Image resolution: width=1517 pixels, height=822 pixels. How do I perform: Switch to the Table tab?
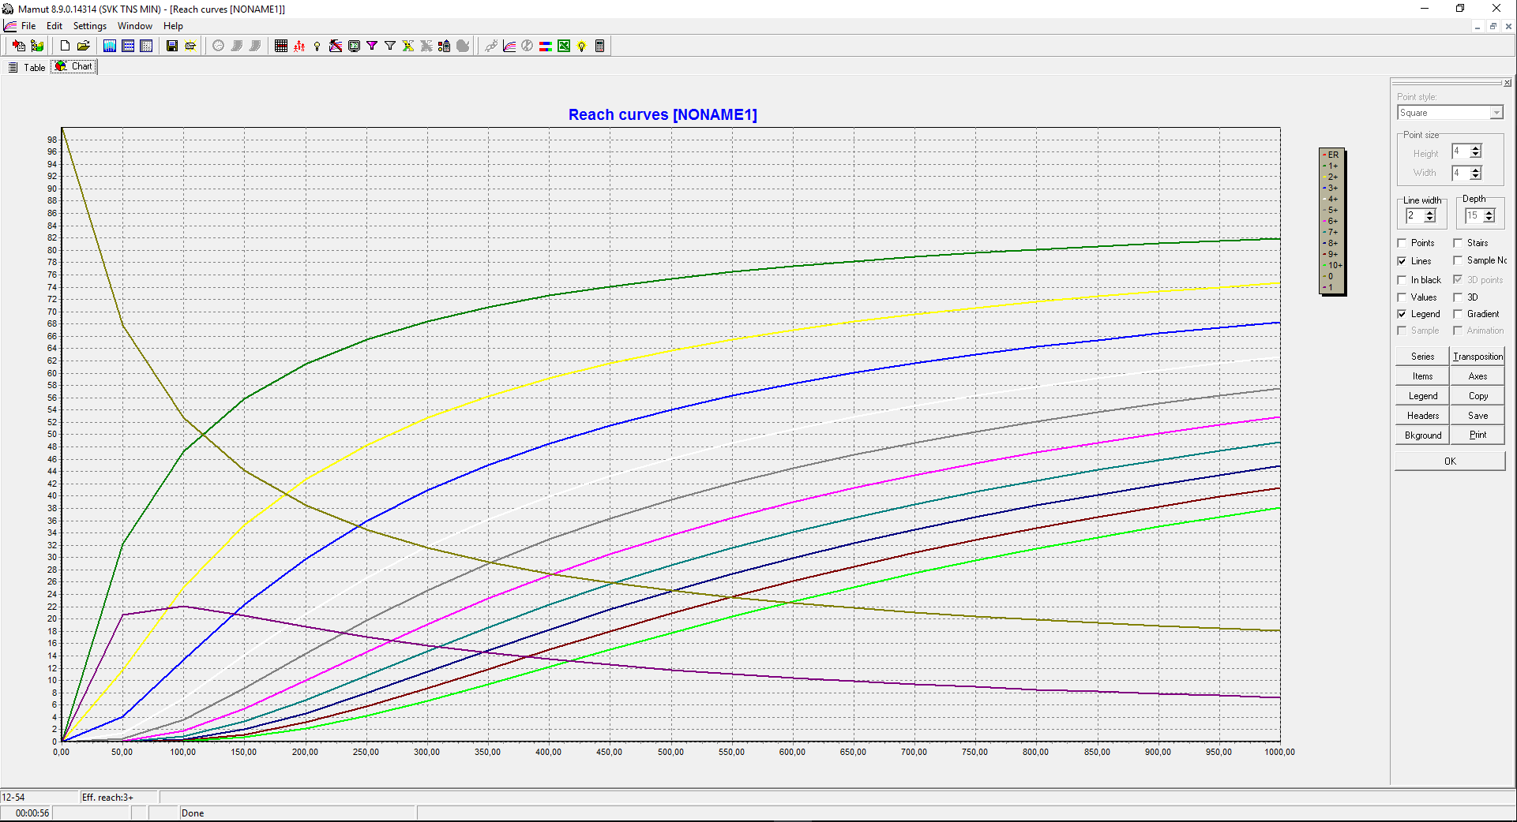tap(27, 68)
